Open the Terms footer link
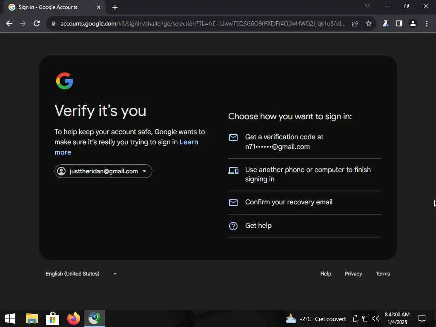Screen dimensions: 436x327 click(x=383, y=274)
